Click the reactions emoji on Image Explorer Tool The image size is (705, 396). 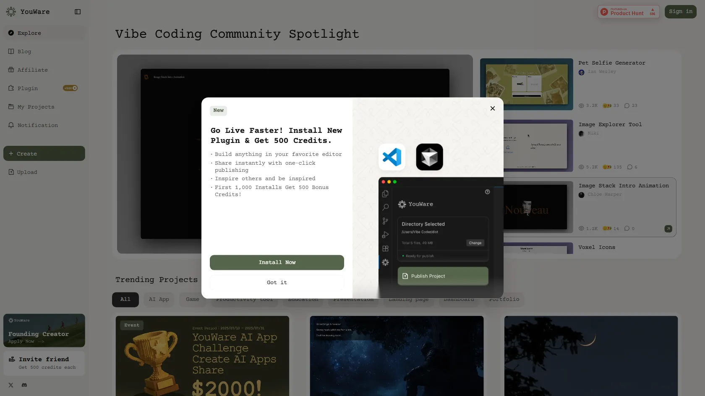pyautogui.click(x=607, y=167)
